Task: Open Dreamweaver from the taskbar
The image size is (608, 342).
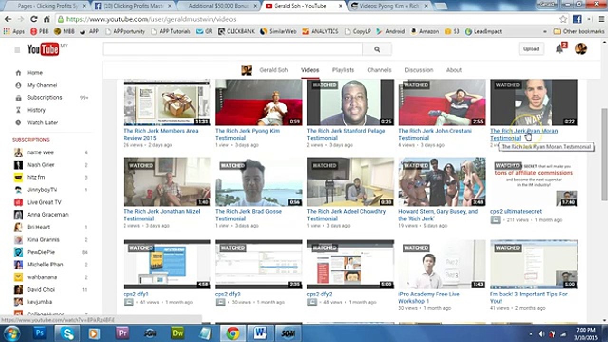Action: coord(178,333)
